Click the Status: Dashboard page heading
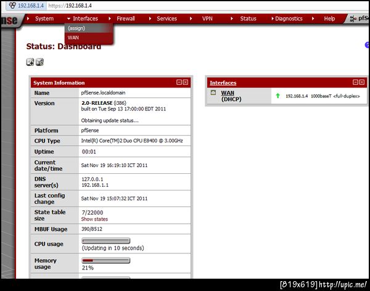Image resolution: width=370 pixels, height=291 pixels. [64, 46]
